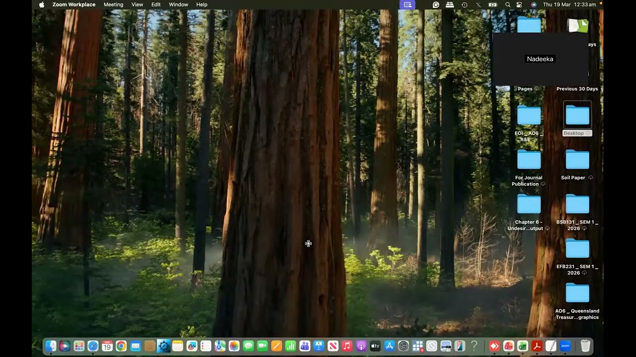Open App Store in dock
This screenshot has width=636, height=357.
coord(389,346)
